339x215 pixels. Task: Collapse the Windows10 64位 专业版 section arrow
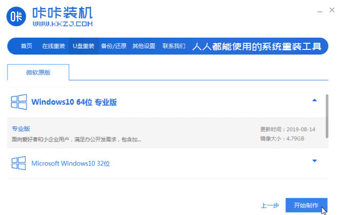315,100
